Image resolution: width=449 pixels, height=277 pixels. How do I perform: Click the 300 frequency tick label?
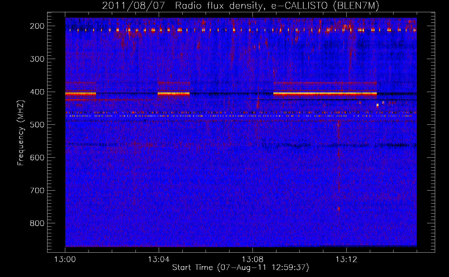[37, 59]
